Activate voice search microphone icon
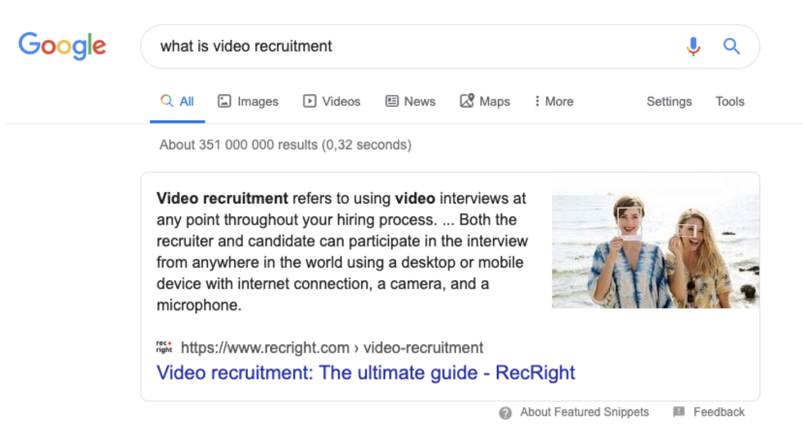The image size is (803, 447). click(x=693, y=47)
